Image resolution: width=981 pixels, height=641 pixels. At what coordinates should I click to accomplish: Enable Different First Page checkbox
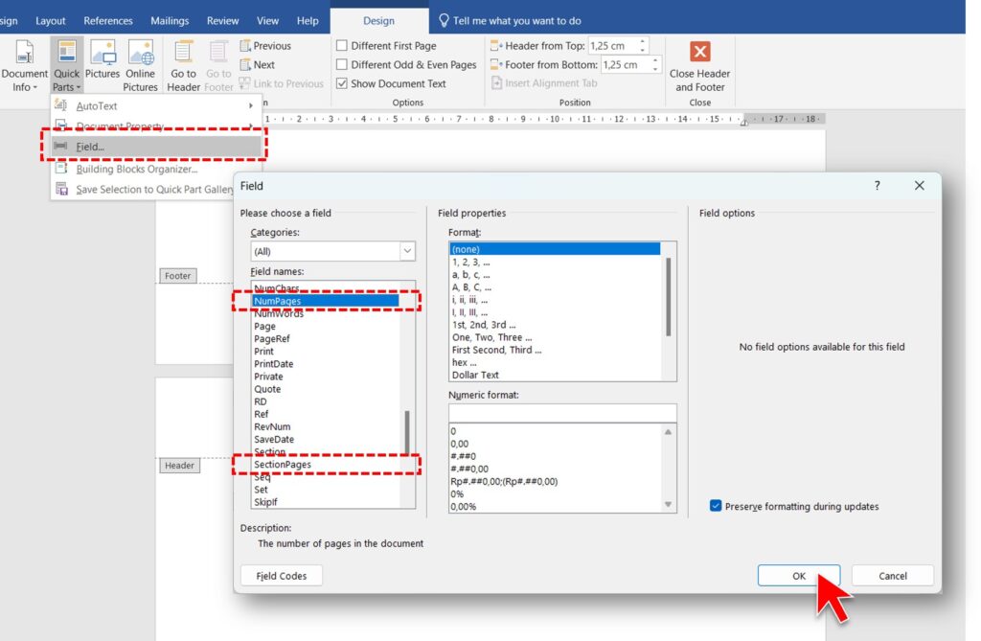click(342, 46)
